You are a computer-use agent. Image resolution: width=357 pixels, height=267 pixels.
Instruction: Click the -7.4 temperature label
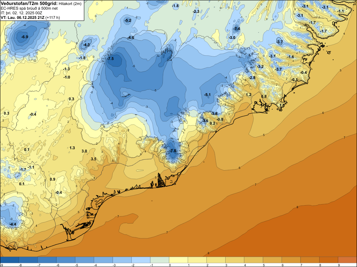tap(237, 29)
